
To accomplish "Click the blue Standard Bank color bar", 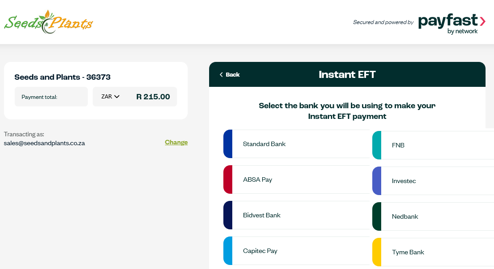I will click(x=228, y=144).
